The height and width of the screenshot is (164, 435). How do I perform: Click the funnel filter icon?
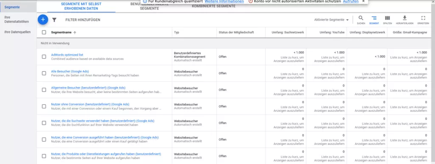tap(54, 20)
